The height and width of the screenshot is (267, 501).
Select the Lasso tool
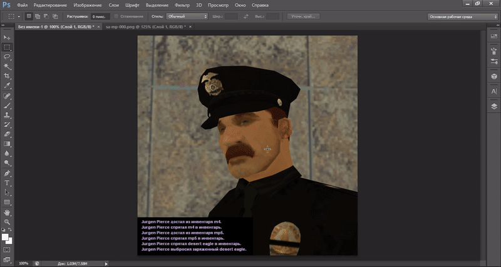pyautogui.click(x=7, y=57)
